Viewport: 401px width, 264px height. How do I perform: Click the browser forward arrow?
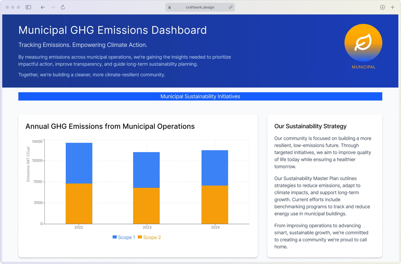pyautogui.click(x=53, y=7)
